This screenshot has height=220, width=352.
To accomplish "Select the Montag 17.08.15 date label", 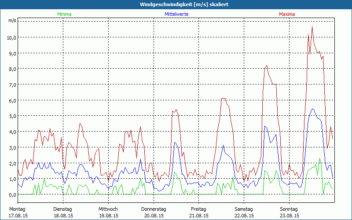I will pos(18,212).
